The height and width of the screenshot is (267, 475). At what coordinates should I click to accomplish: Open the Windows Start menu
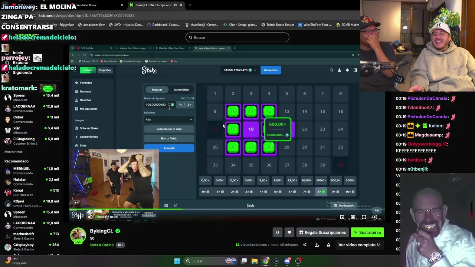177,261
